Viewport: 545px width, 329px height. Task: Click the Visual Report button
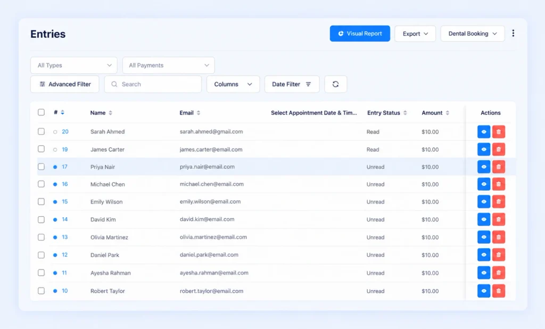[x=360, y=34]
